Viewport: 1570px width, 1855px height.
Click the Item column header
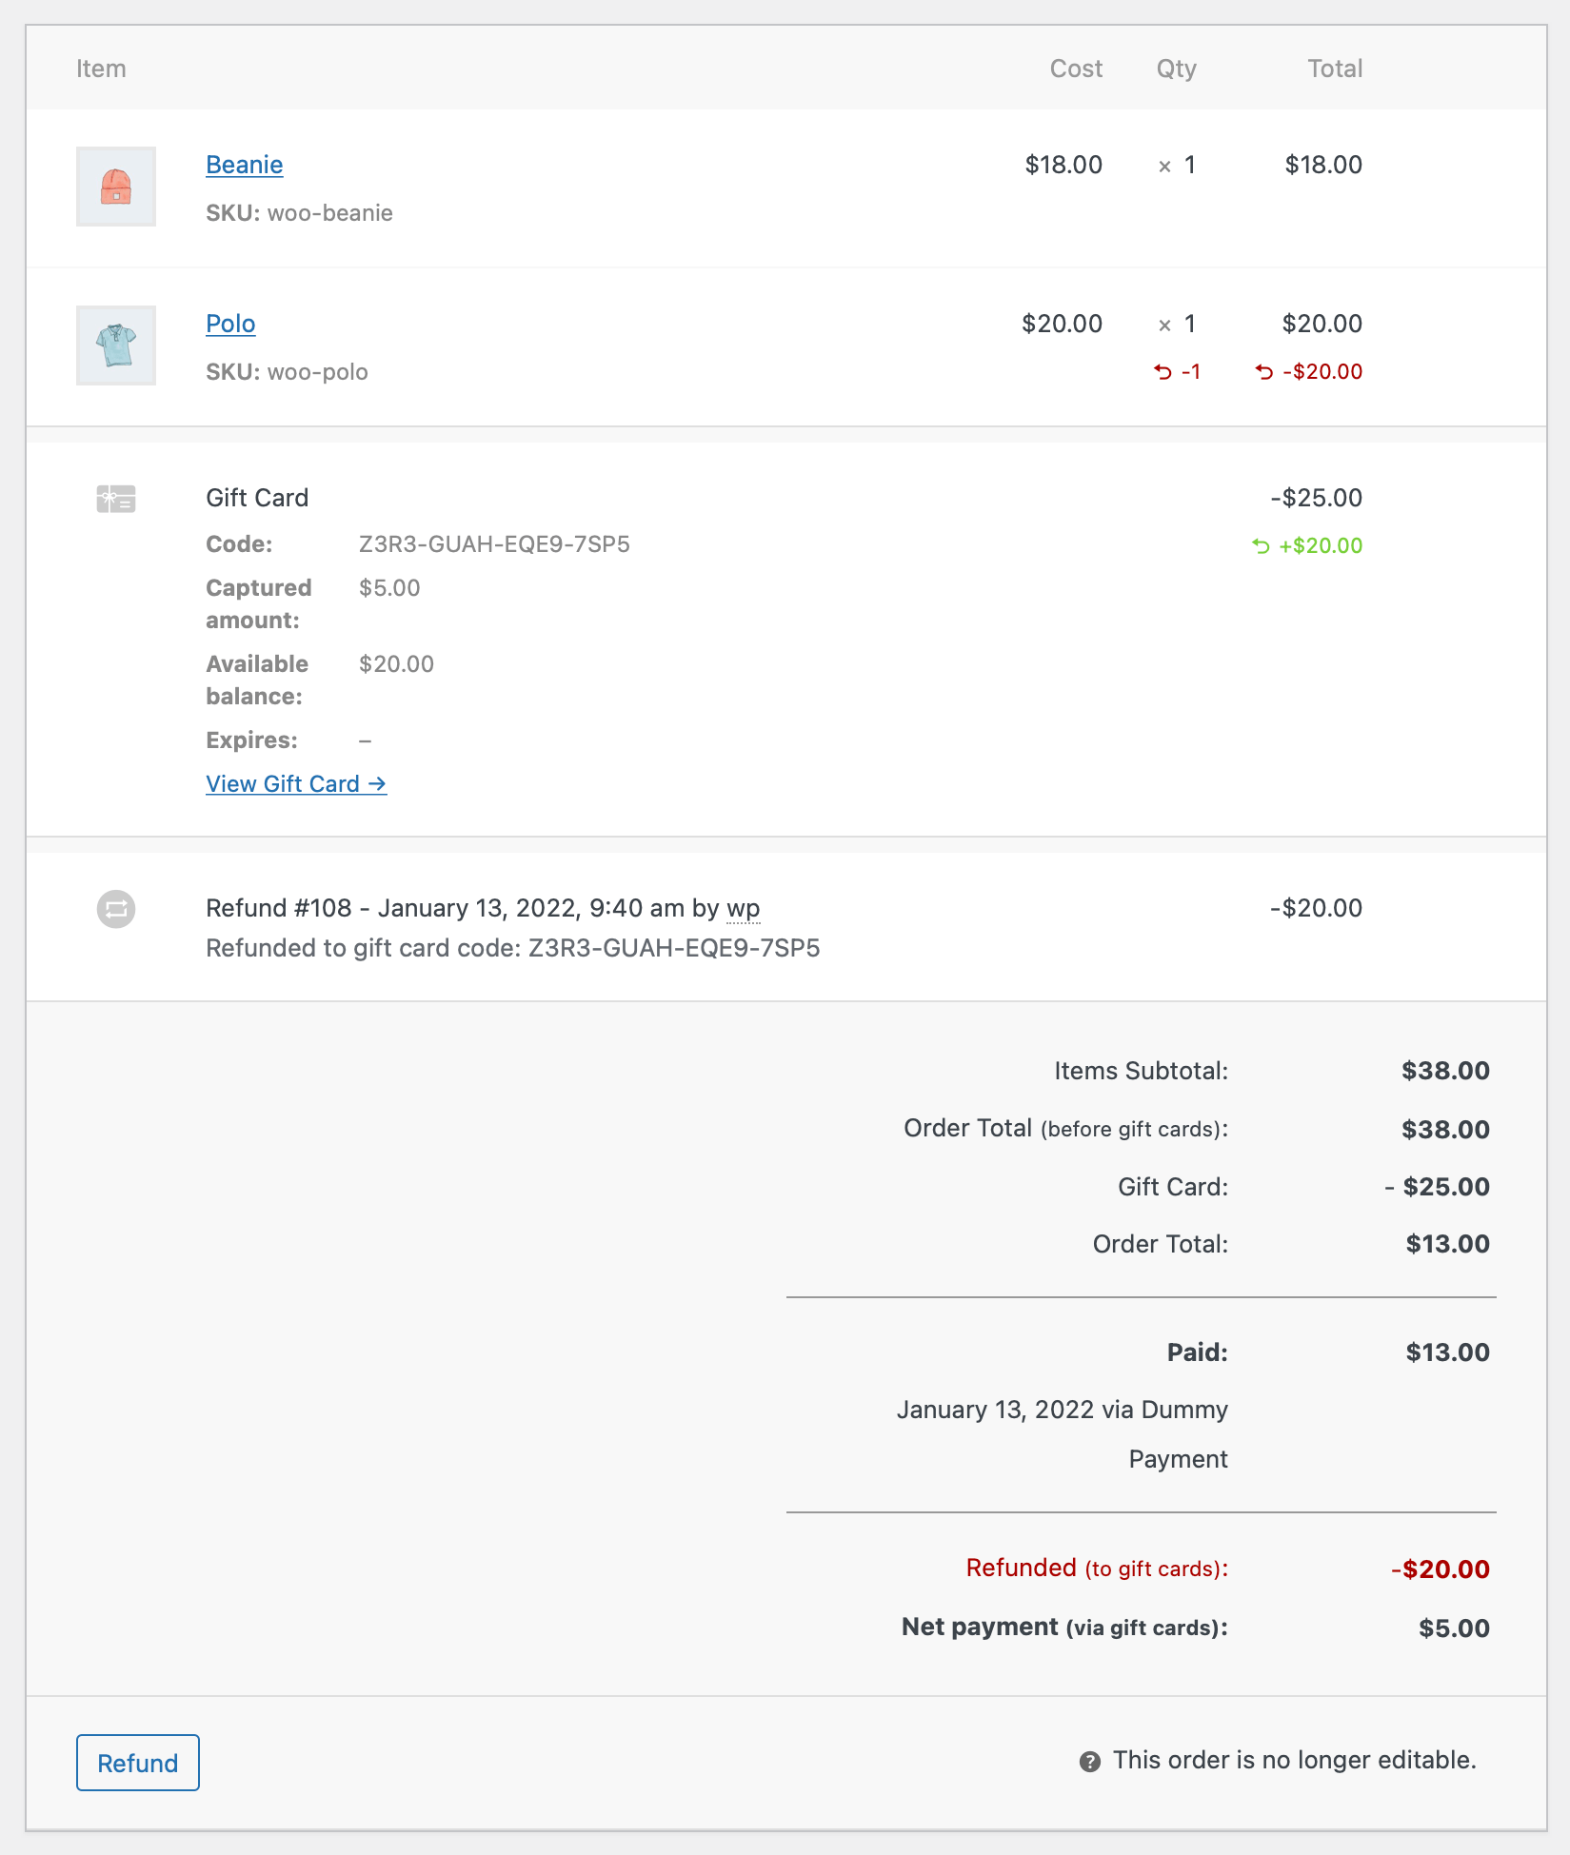(x=101, y=68)
